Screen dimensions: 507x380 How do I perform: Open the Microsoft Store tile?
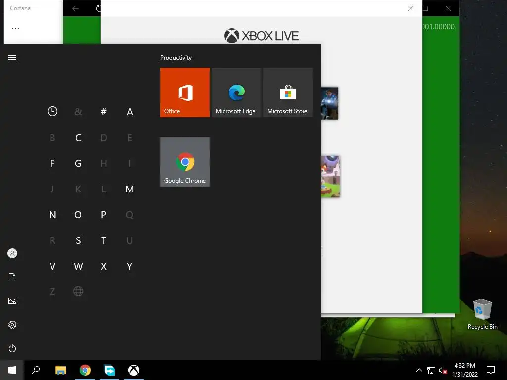coord(288,93)
